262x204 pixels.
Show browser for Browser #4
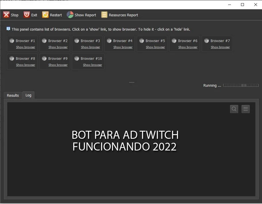pyautogui.click(x=123, y=47)
